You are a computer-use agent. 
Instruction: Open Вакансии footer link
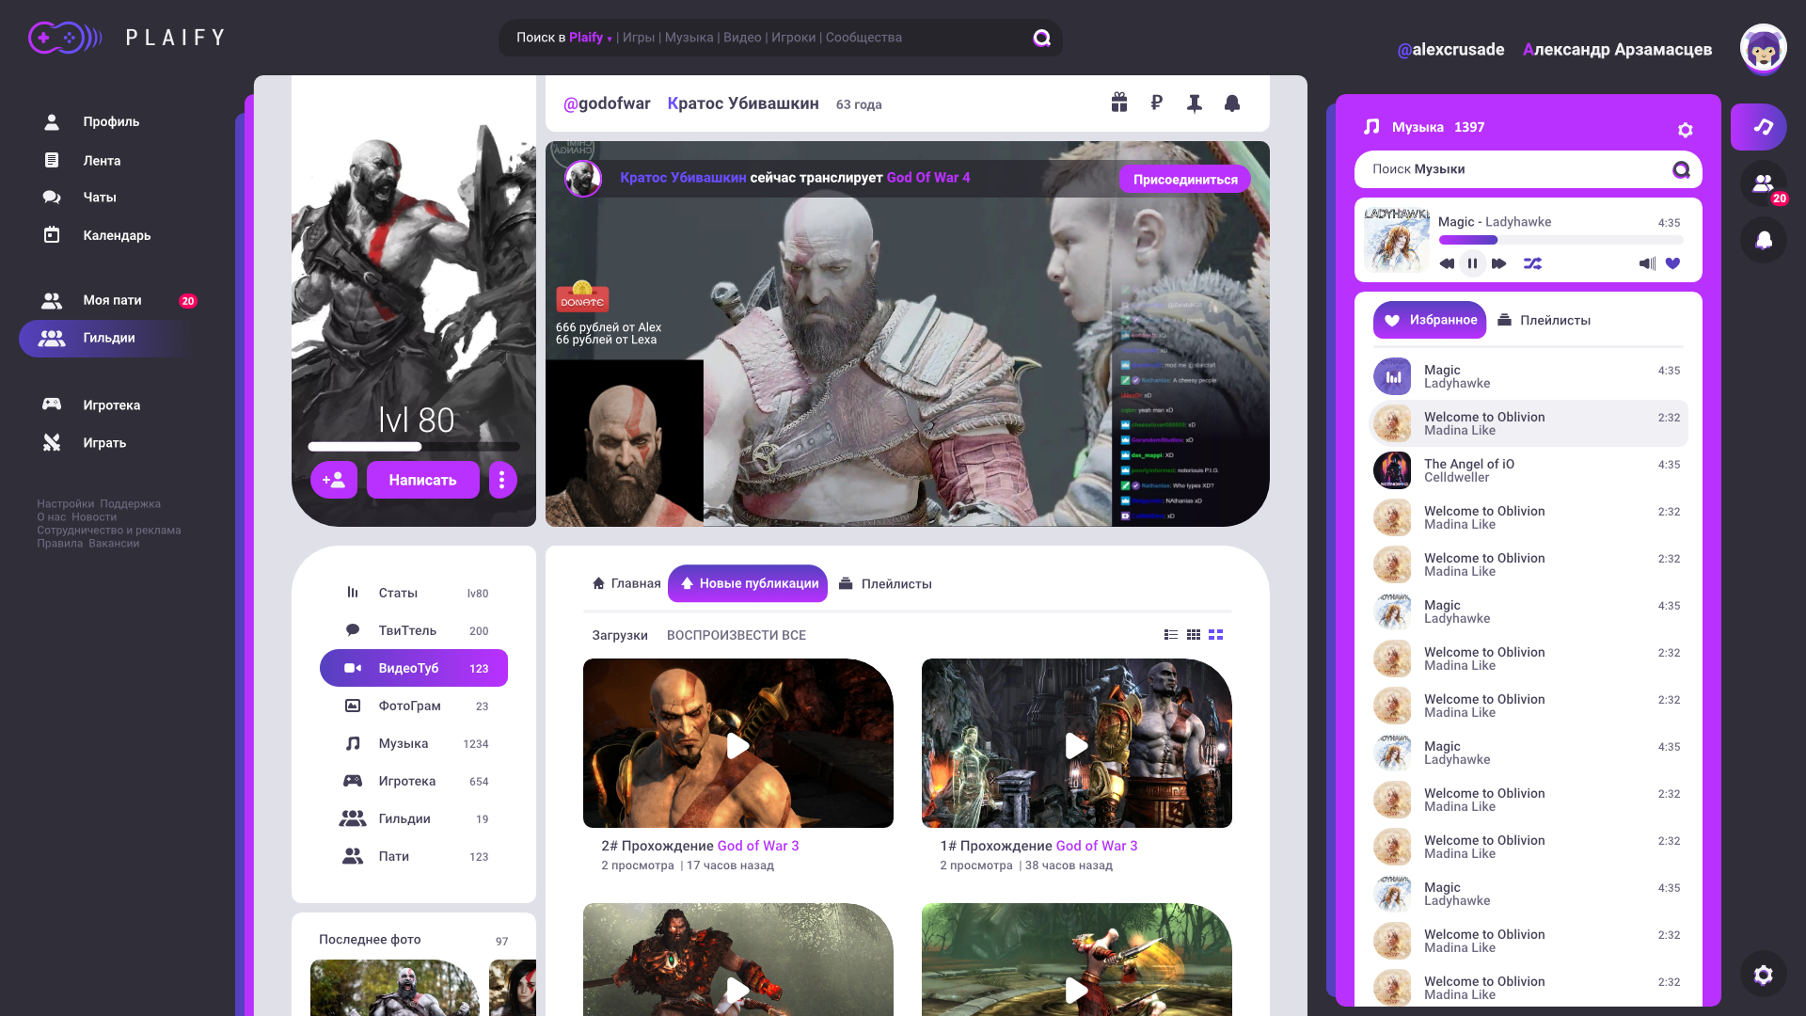[x=114, y=544]
